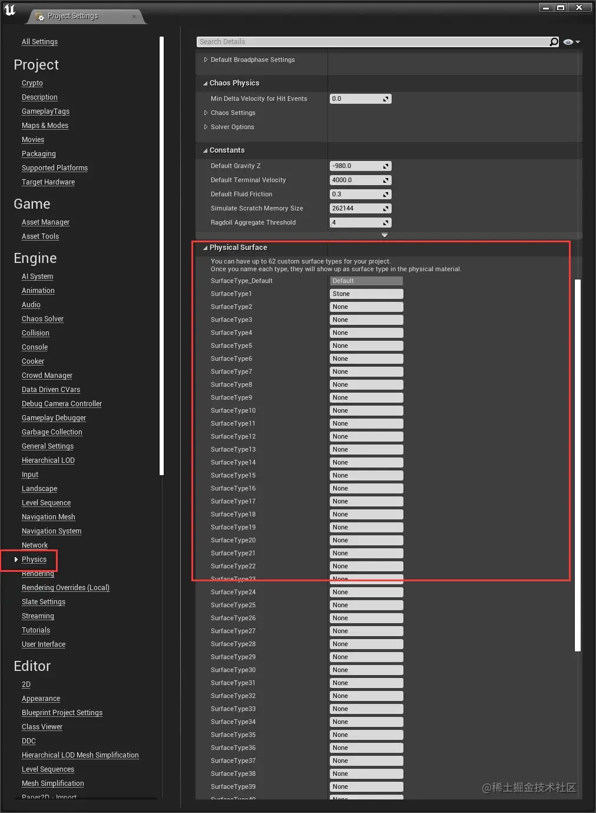596x813 pixels.
Task: Open the Collision settings link
Action: pyautogui.click(x=35, y=333)
